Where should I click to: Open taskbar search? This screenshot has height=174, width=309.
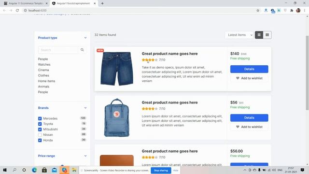14,170
